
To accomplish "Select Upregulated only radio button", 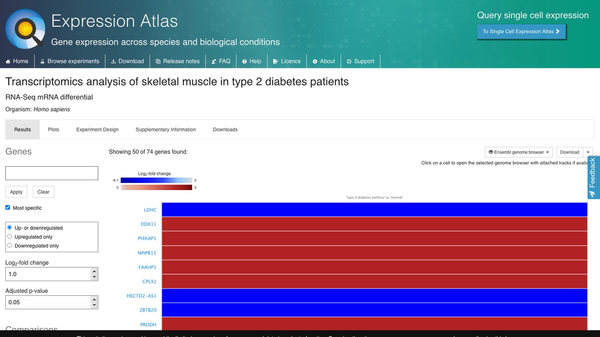I will click(9, 236).
